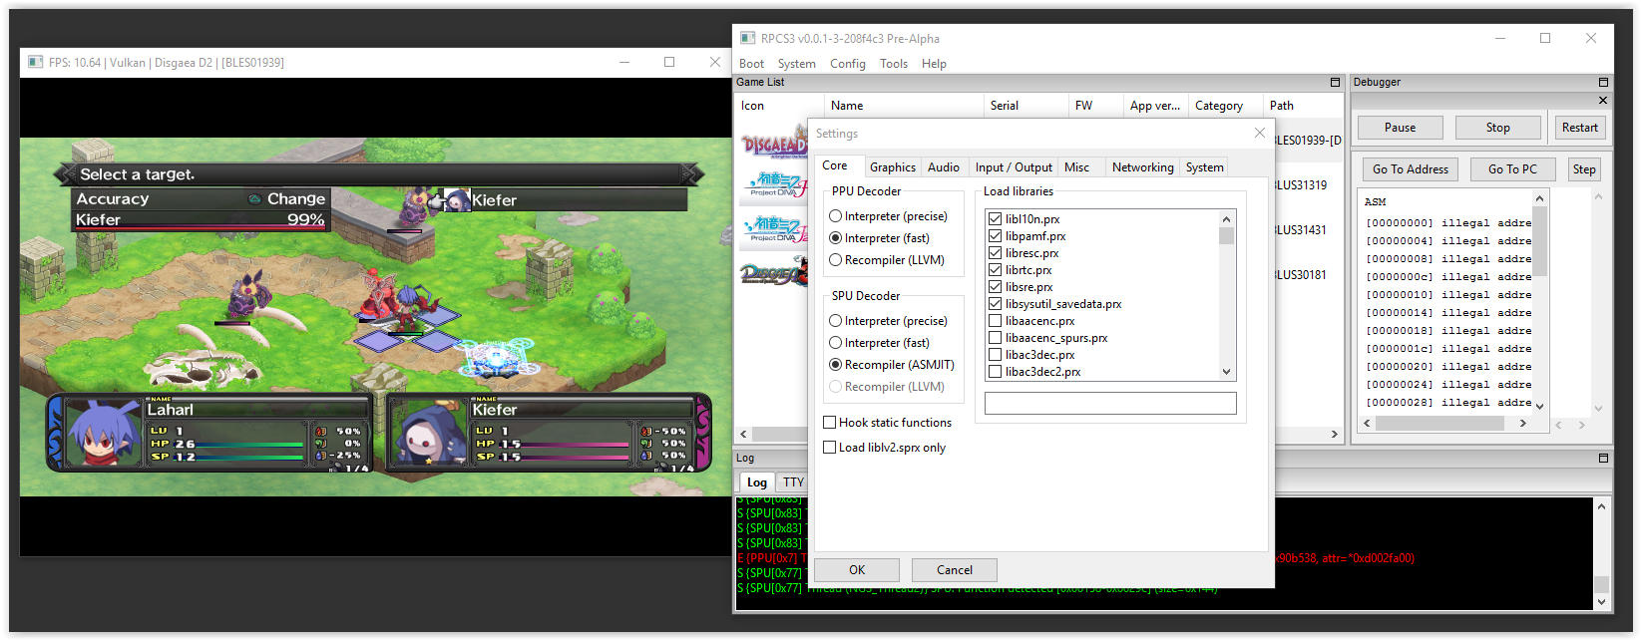Select SPU Interpreter (fast)
Viewport: 1641px width, 640px height.
tap(879, 343)
